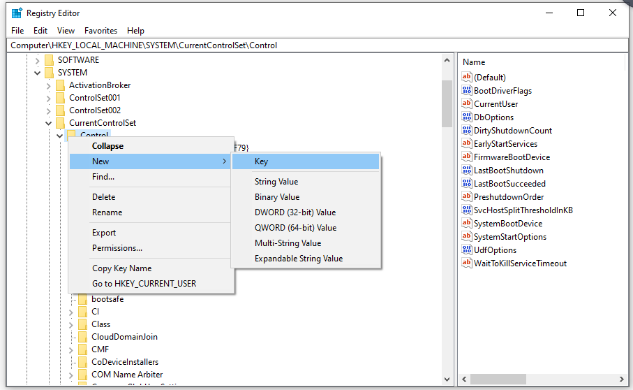Expand the CMF key
The width and height of the screenshot is (633, 390).
point(71,350)
